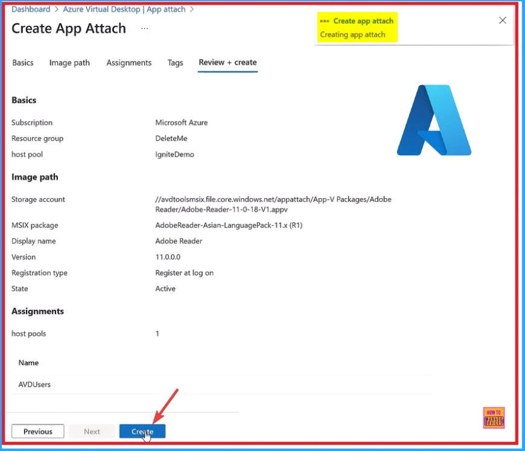Select the IgniteDemo host pool value
525x451 pixels.
174,155
